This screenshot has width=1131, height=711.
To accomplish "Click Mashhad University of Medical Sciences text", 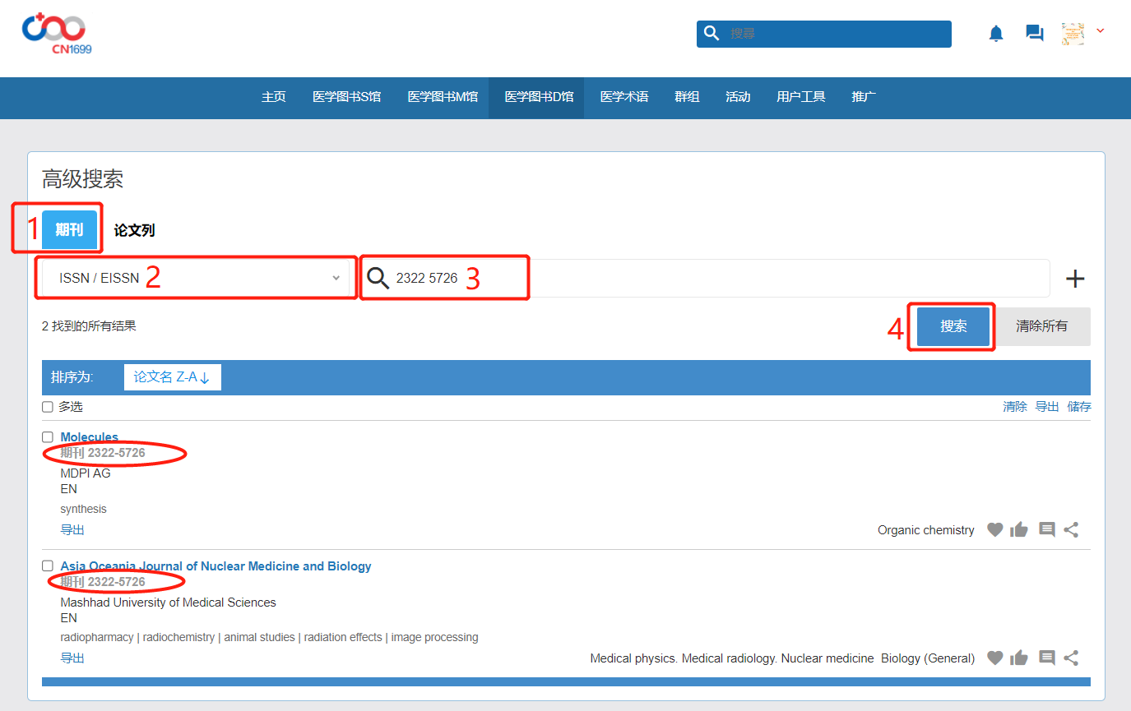I will [168, 603].
